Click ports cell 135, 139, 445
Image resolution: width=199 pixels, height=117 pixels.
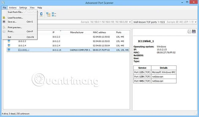coord(122,50)
